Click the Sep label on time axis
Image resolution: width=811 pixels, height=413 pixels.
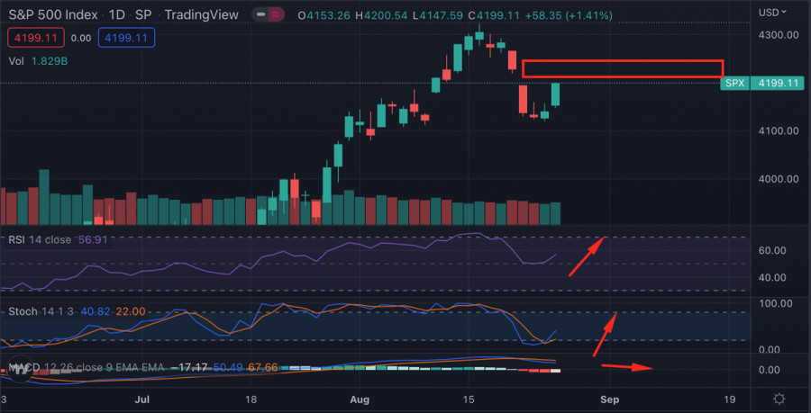(x=609, y=400)
